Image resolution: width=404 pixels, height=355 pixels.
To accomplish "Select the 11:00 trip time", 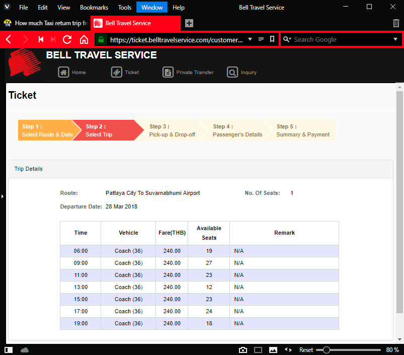I will click(80, 275).
